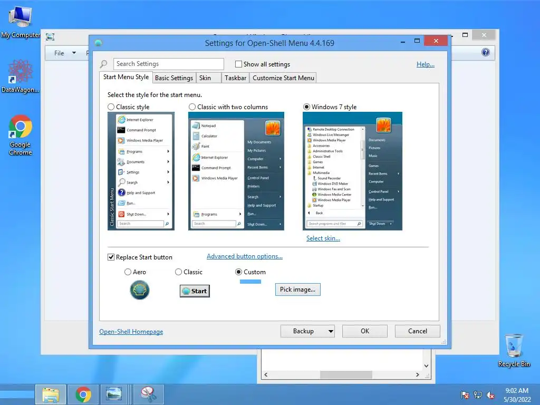This screenshot has width=540, height=405.
Task: Open My Computer desktop icon
Action: coord(20,22)
